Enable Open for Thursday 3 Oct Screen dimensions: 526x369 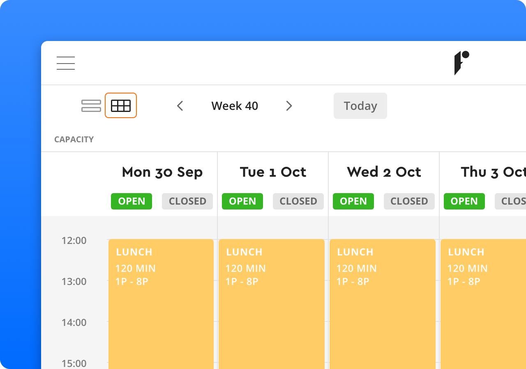click(x=464, y=201)
